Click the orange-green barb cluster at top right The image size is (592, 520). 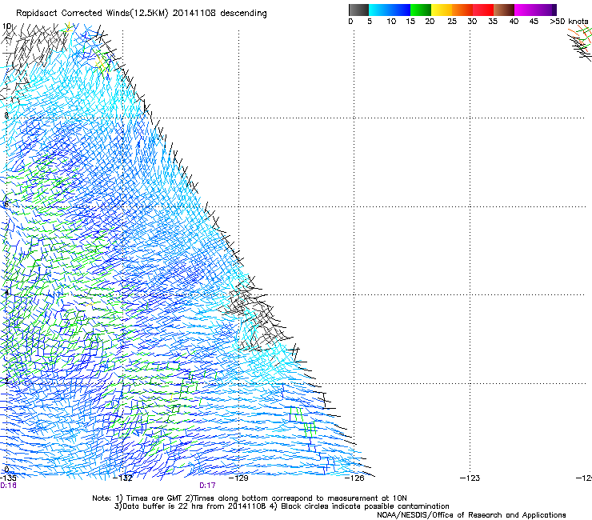(x=581, y=42)
